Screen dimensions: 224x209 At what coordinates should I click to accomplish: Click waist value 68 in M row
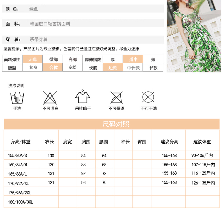[104, 165]
